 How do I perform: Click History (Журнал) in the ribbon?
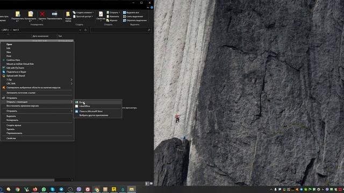coord(112,20)
